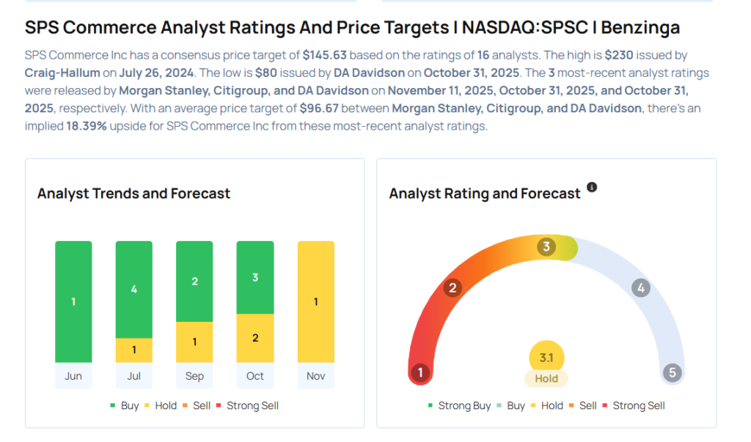Toggle Buy series in Analyst Trends legend
This screenshot has width=751, height=442.
pyautogui.click(x=124, y=405)
